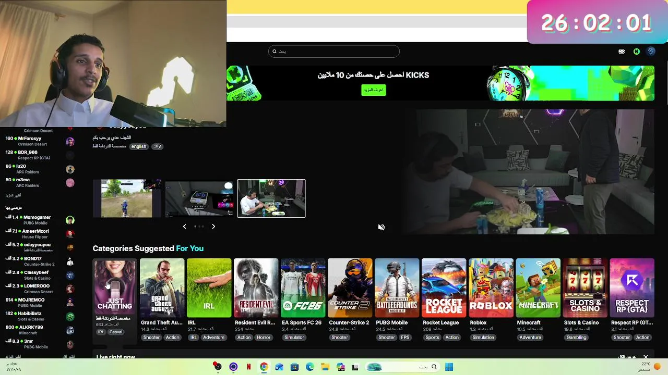Open AmeerMzori recommended channel
The width and height of the screenshot is (668, 375).
(40, 233)
